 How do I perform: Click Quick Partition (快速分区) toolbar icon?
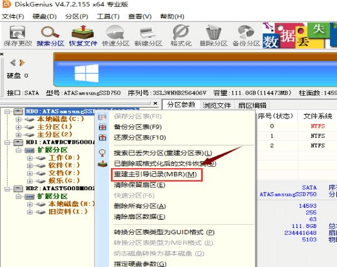(116, 36)
